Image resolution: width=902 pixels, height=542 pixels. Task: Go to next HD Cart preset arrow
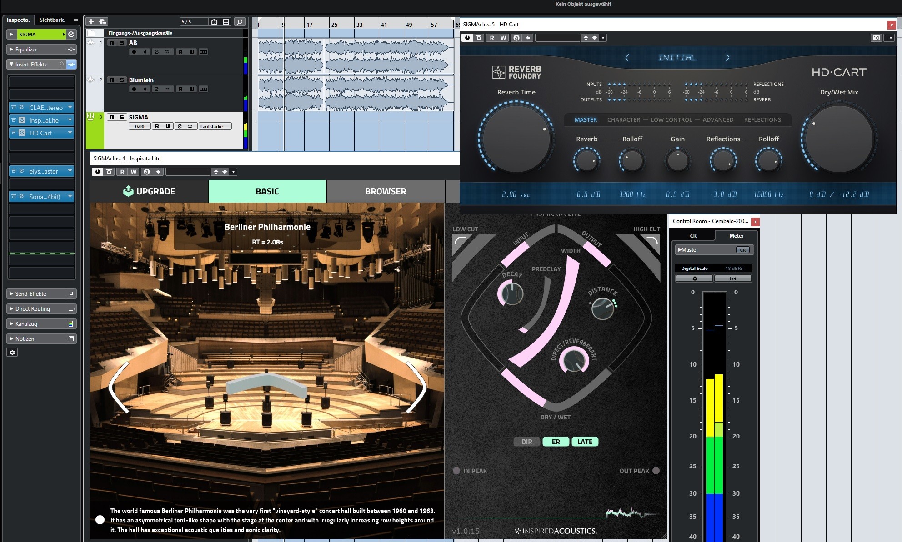tap(727, 58)
